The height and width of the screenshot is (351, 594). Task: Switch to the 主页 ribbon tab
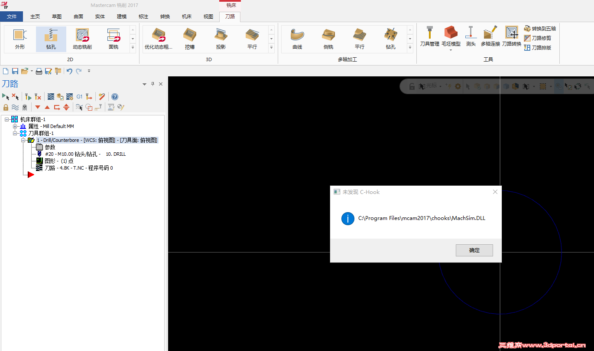pos(35,16)
